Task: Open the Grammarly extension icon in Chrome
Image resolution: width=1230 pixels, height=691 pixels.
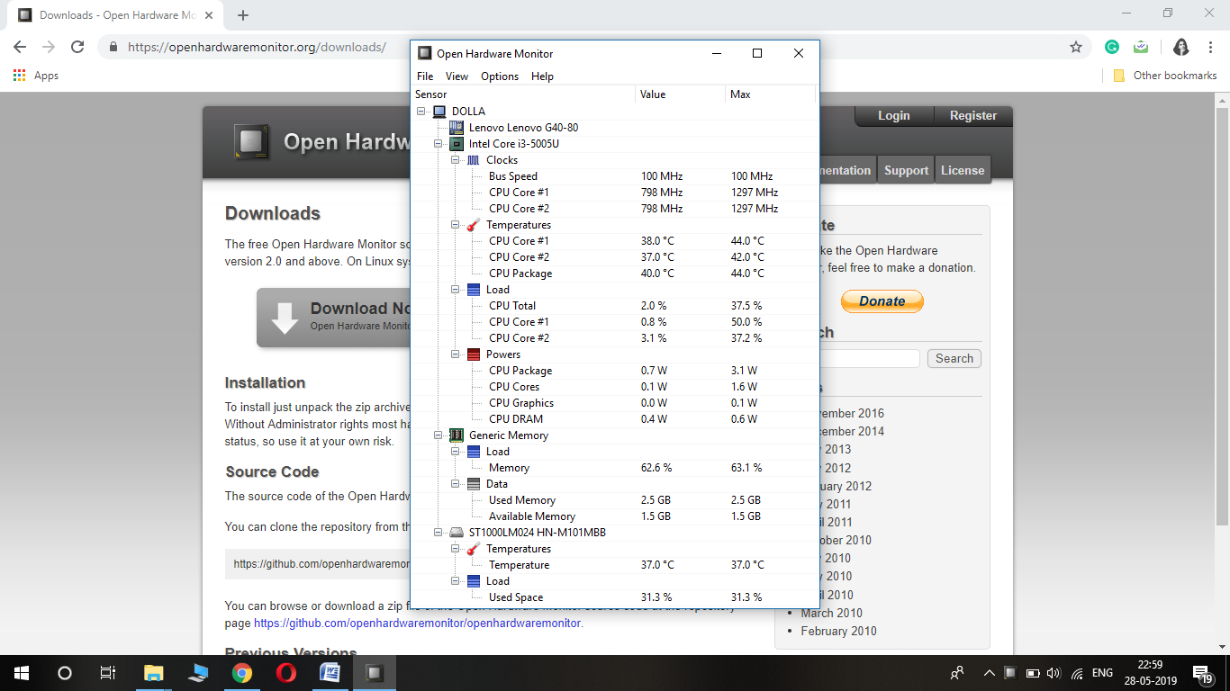Action: coord(1112,47)
